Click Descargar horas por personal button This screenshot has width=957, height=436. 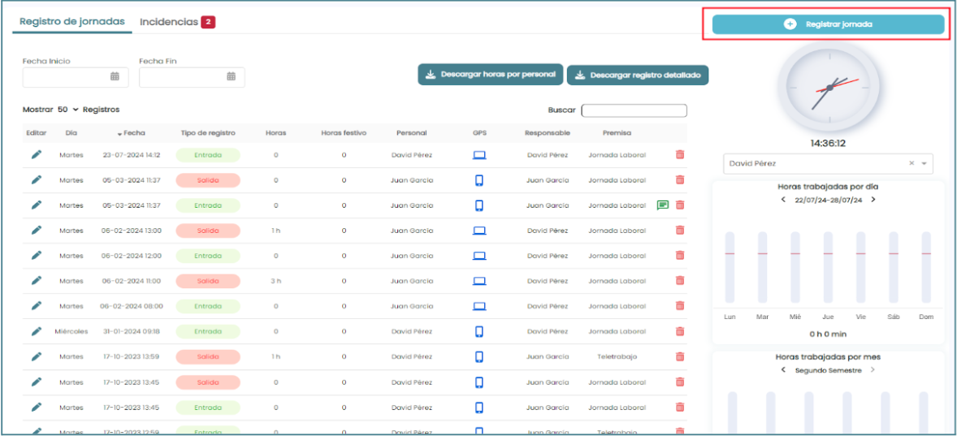coord(490,74)
